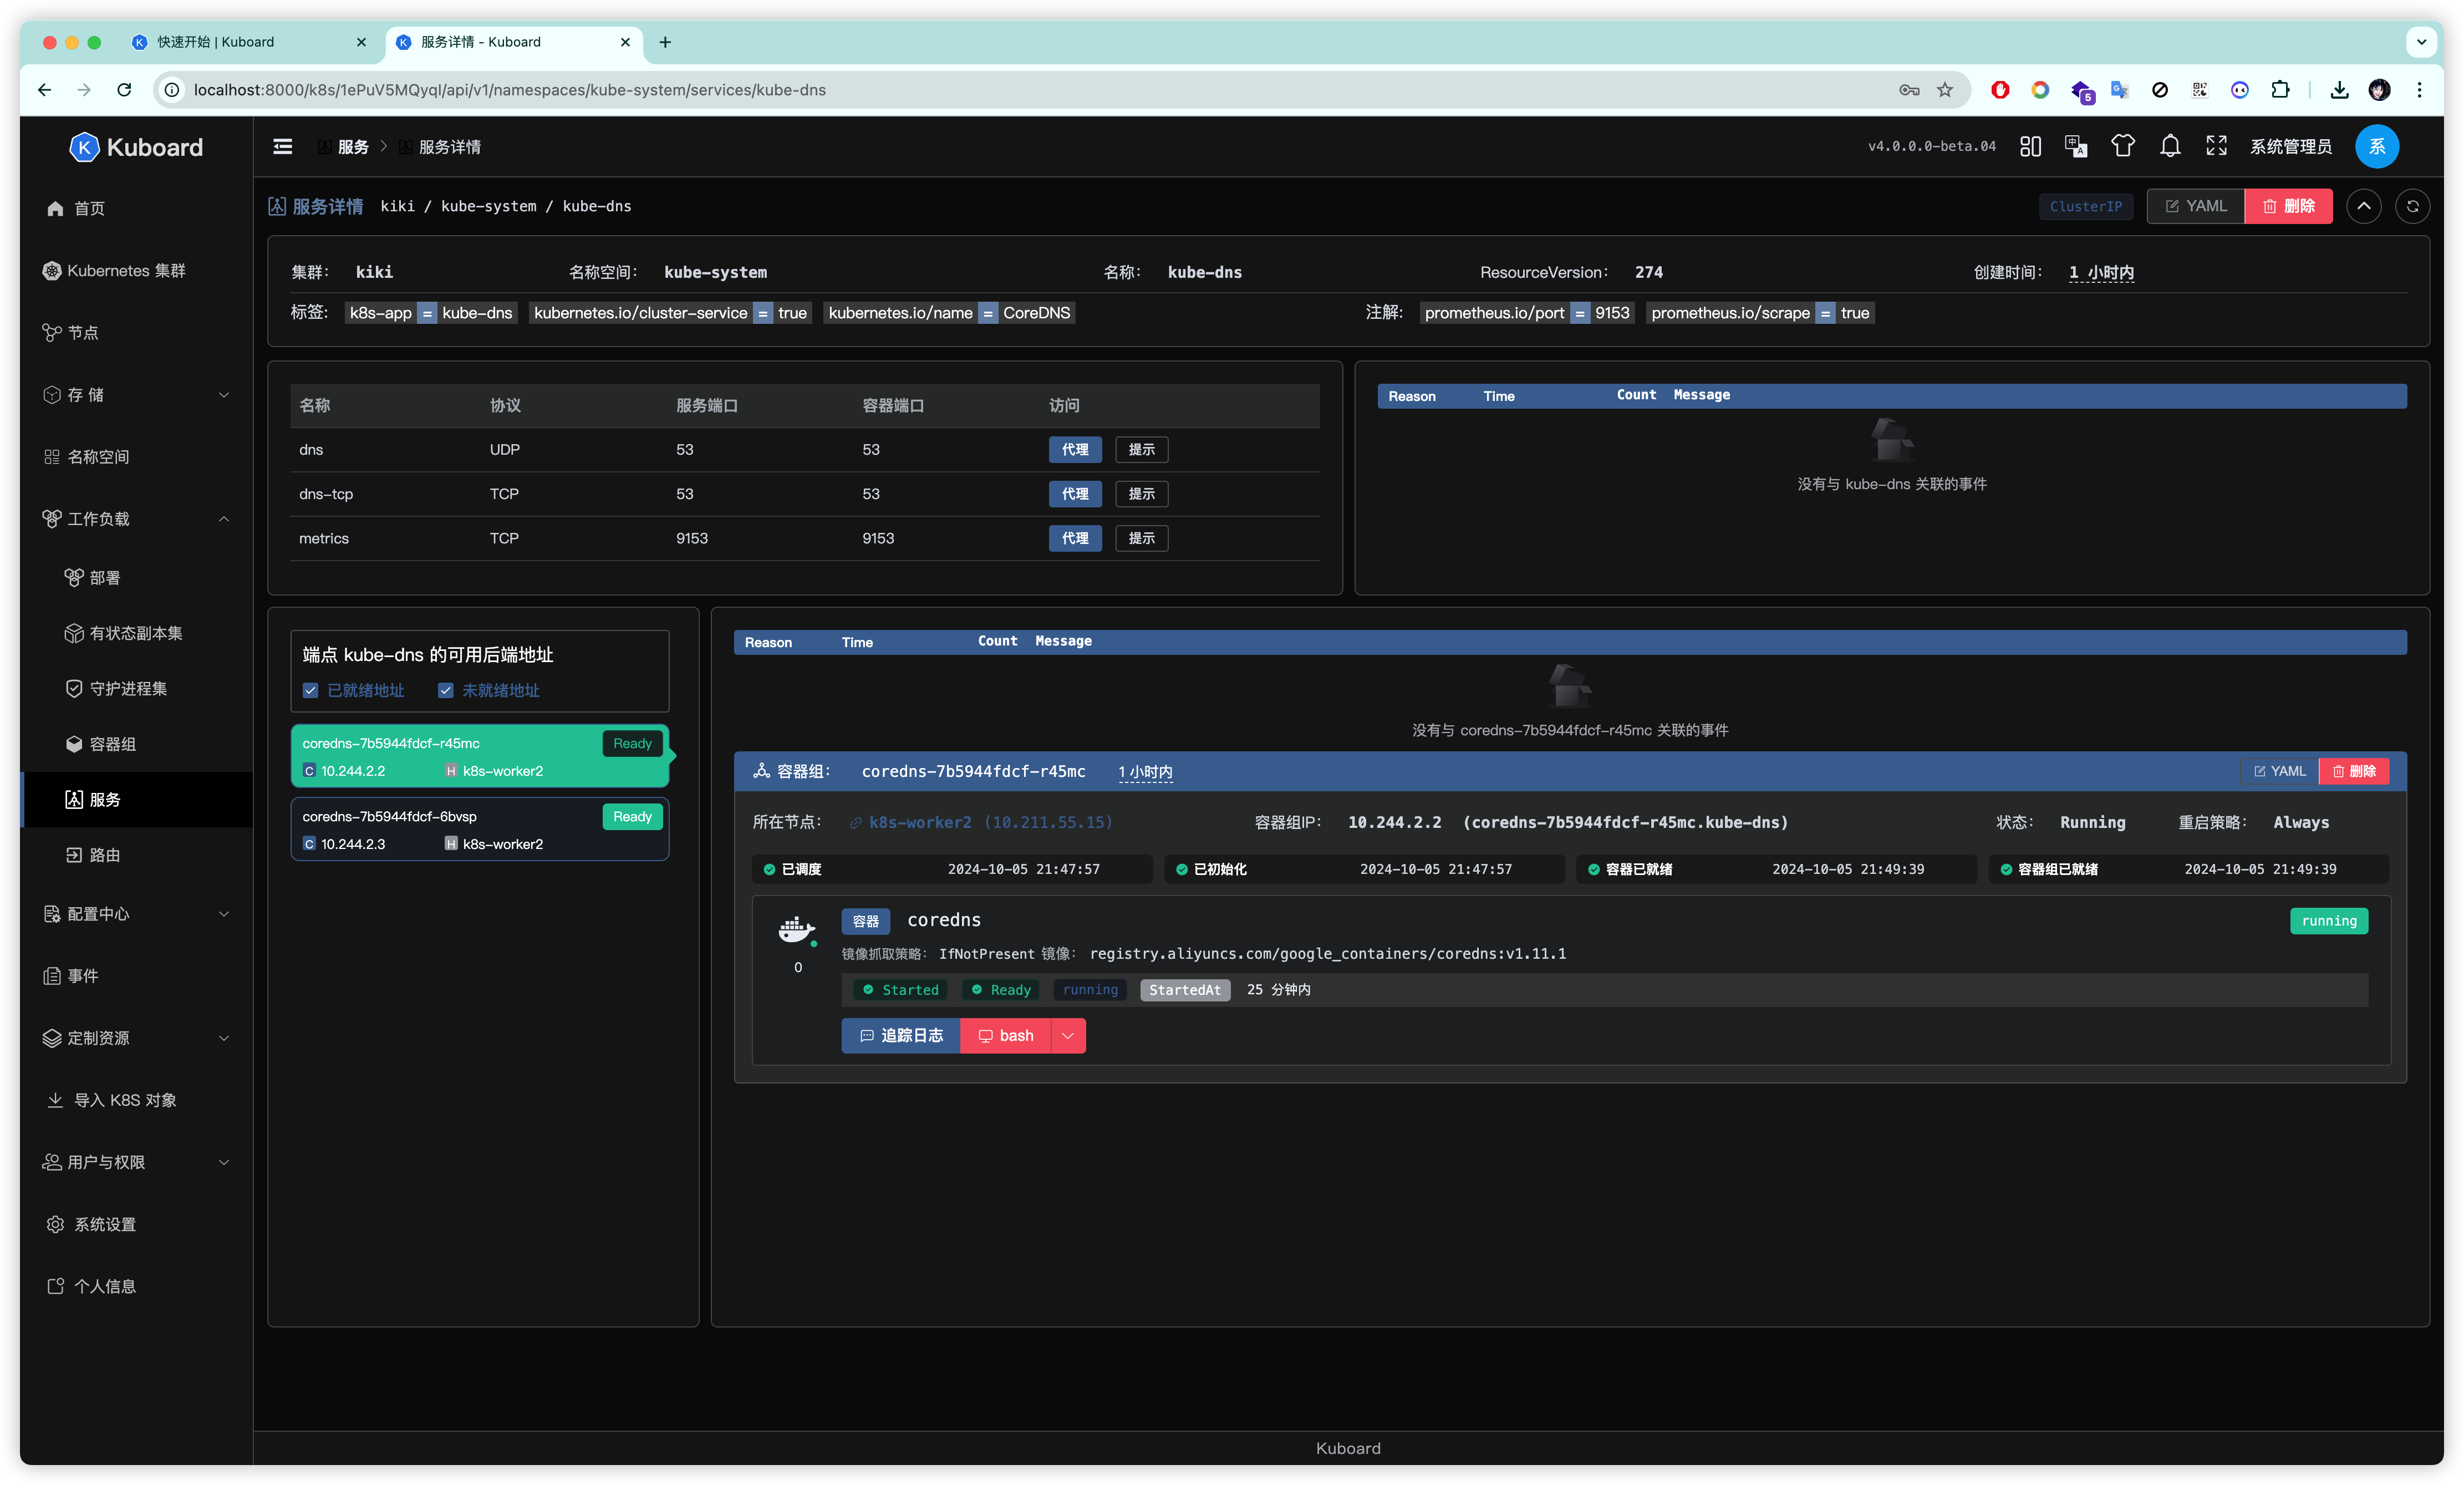Click the layout split-panel icon

coord(2030,146)
